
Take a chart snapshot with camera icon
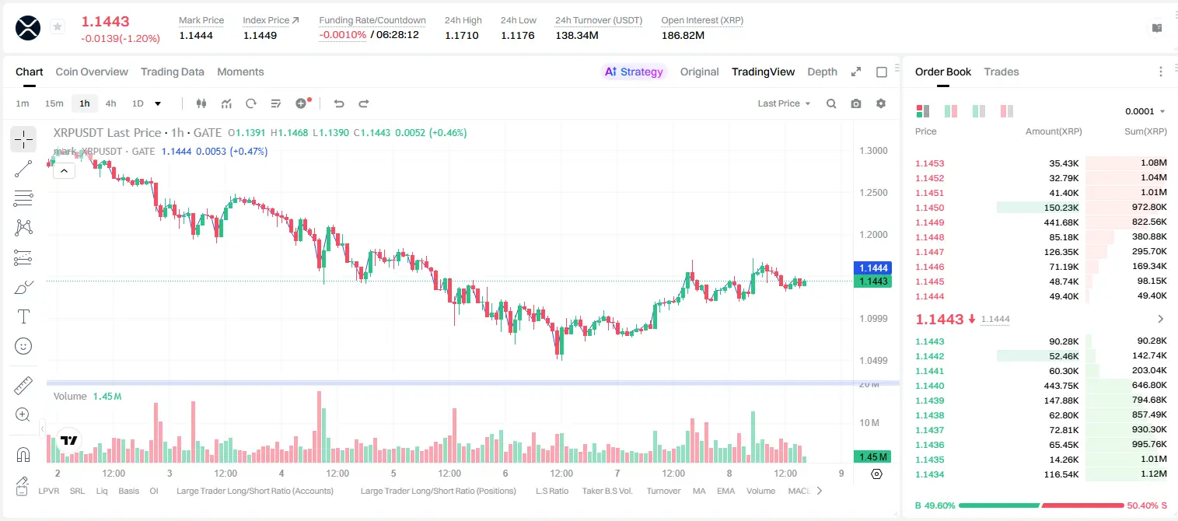pos(856,103)
